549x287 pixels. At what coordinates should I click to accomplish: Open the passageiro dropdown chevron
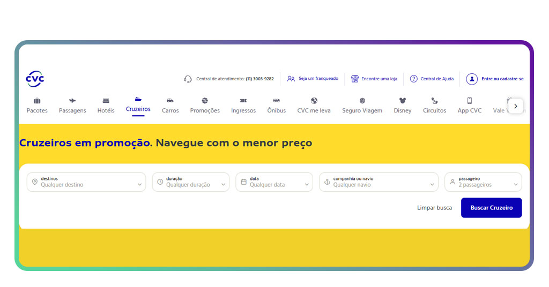(x=515, y=185)
